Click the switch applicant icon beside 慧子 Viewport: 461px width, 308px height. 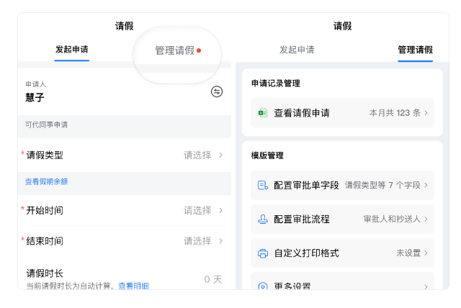point(217,91)
